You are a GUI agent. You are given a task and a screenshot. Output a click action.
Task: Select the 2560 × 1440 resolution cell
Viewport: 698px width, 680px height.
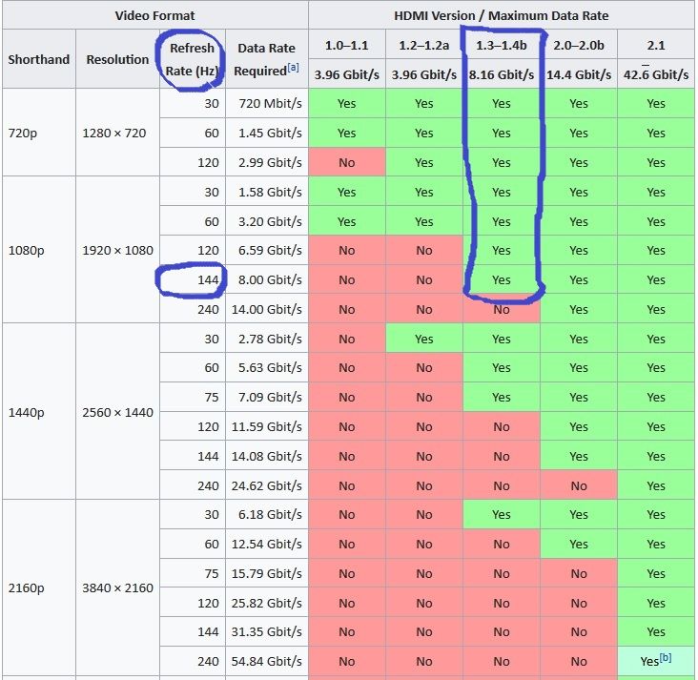(x=118, y=413)
